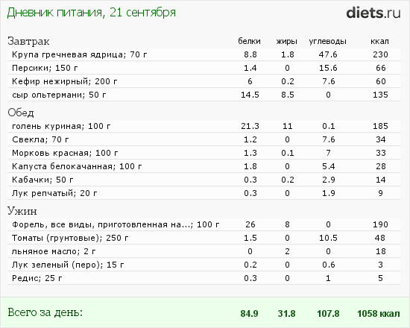Select row "Лук репчатый; 20 г"
This screenshot has height=328, width=410.
coord(204,193)
